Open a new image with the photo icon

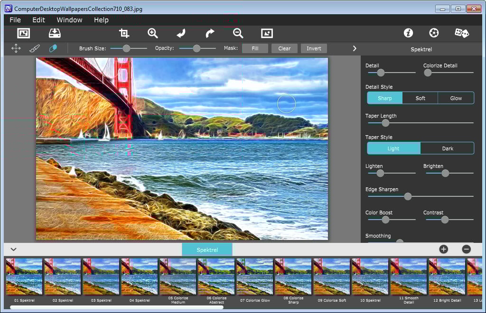point(23,33)
